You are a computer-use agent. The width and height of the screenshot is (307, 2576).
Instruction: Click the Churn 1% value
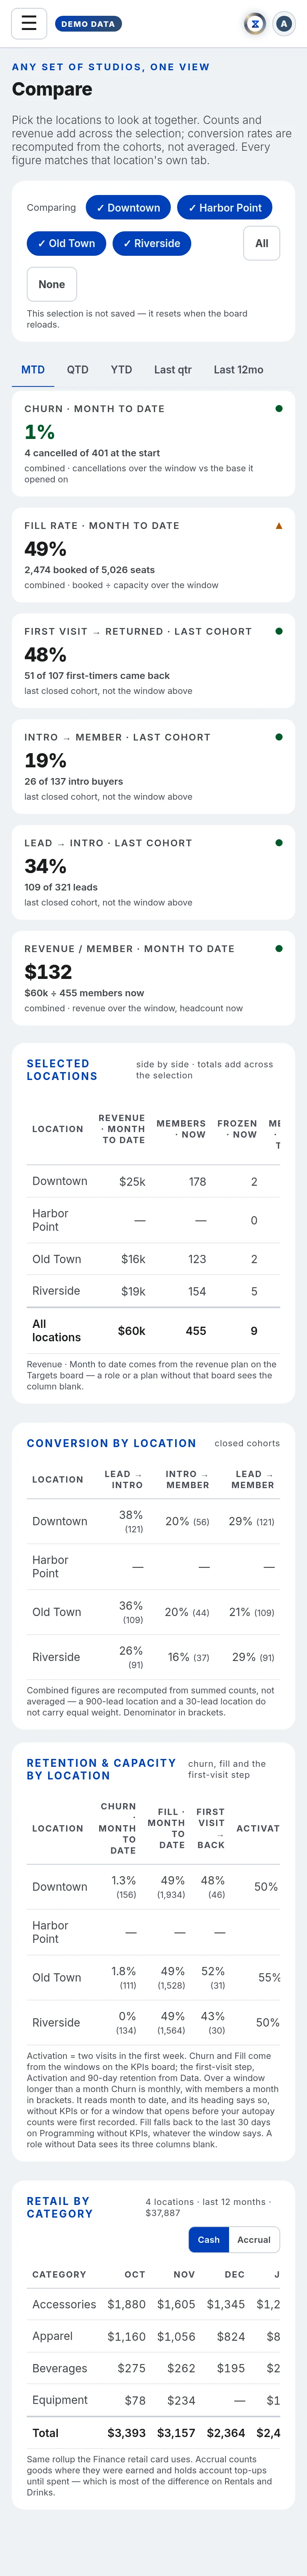40,432
